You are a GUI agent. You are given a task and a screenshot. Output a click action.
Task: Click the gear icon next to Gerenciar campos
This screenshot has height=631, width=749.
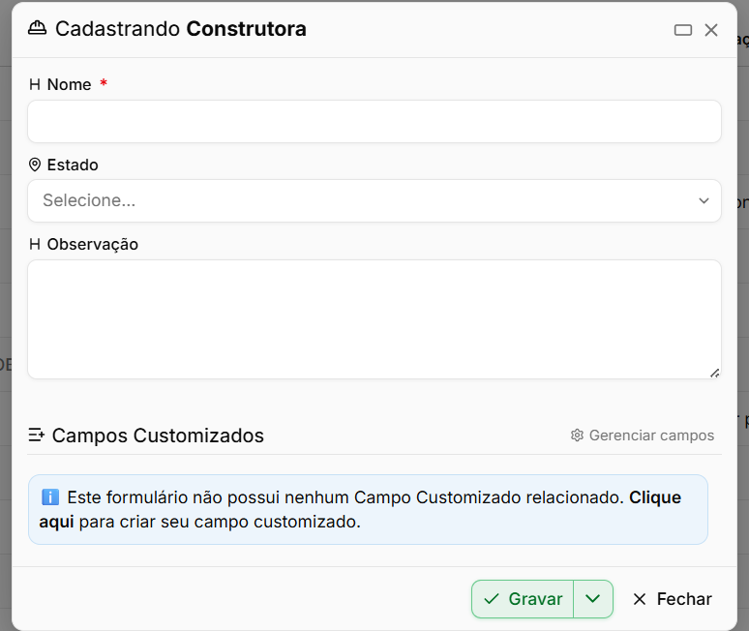[x=577, y=436]
